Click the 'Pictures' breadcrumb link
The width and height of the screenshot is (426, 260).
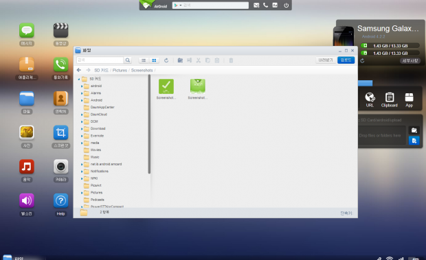pyautogui.click(x=120, y=70)
